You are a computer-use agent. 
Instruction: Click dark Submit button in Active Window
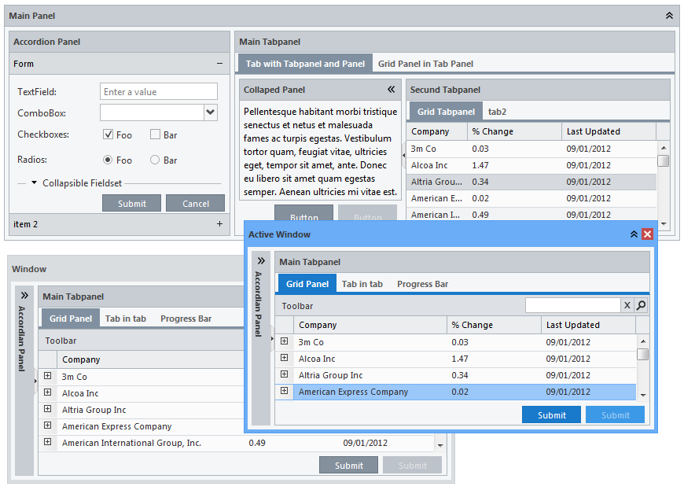pyautogui.click(x=551, y=415)
